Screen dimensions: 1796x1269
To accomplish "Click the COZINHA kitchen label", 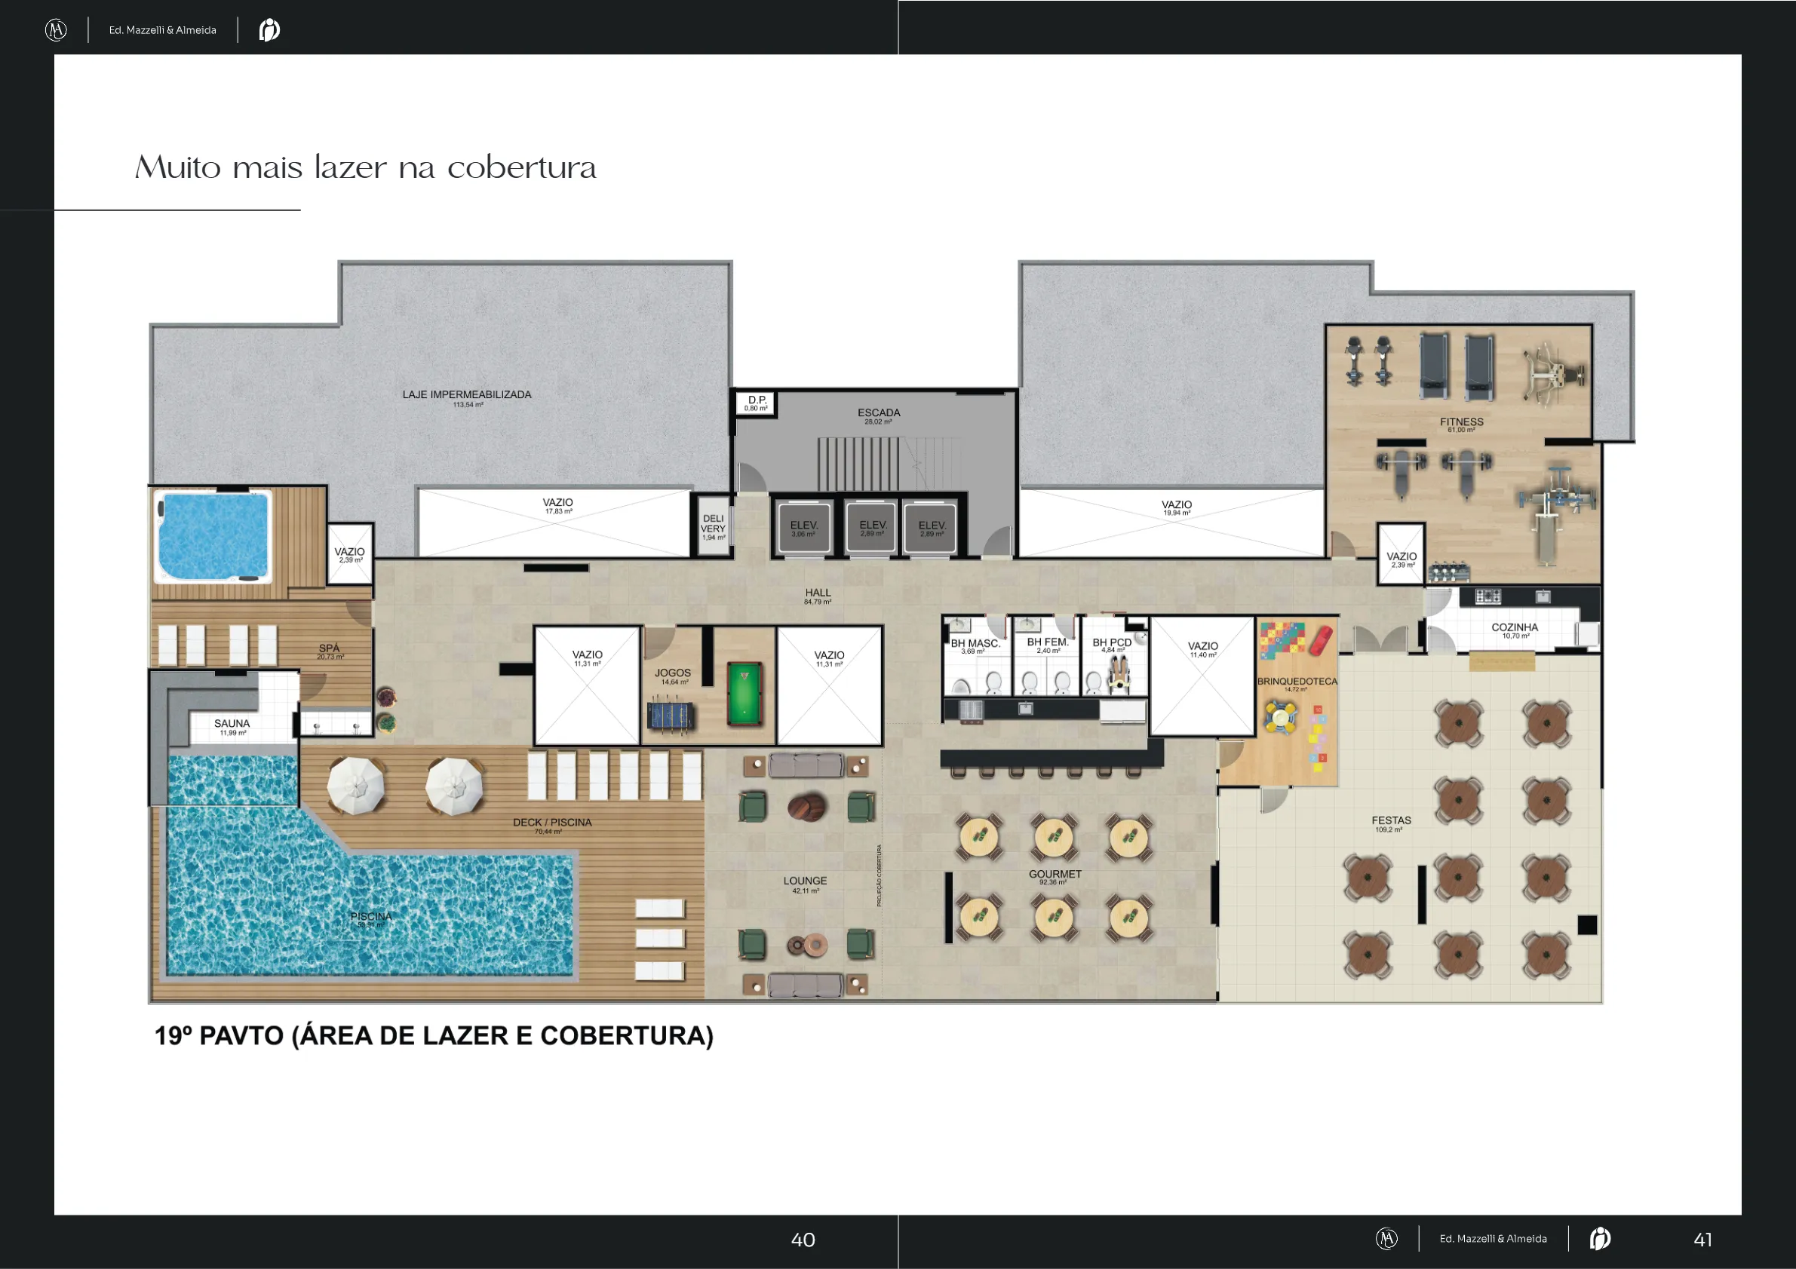I will [x=1515, y=628].
